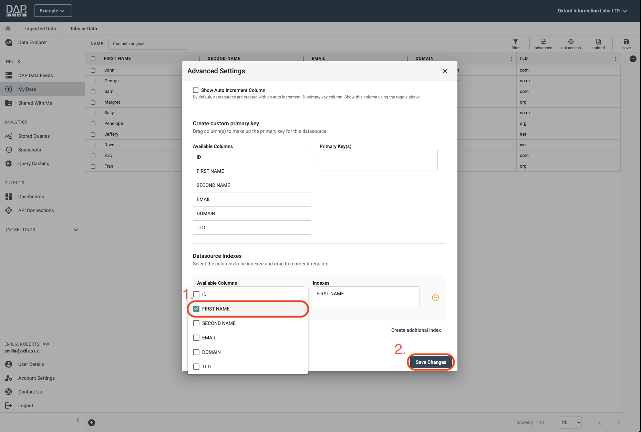Click Create additional index button
This screenshot has width=641, height=432.
[x=416, y=330]
